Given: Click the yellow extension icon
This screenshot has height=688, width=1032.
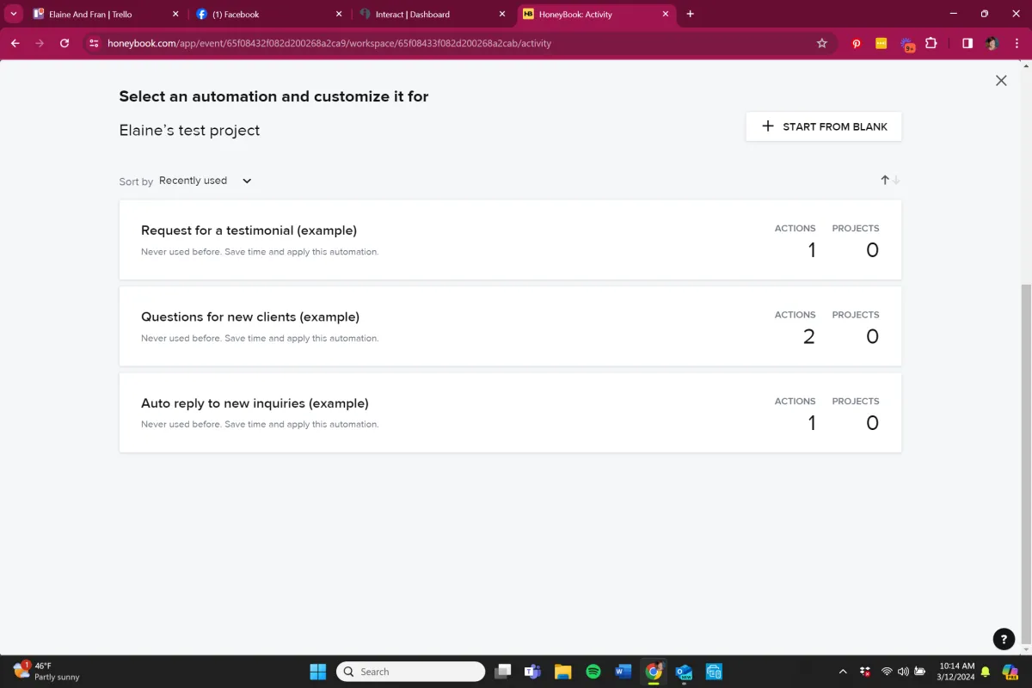Looking at the screenshot, I should pyautogui.click(x=881, y=43).
